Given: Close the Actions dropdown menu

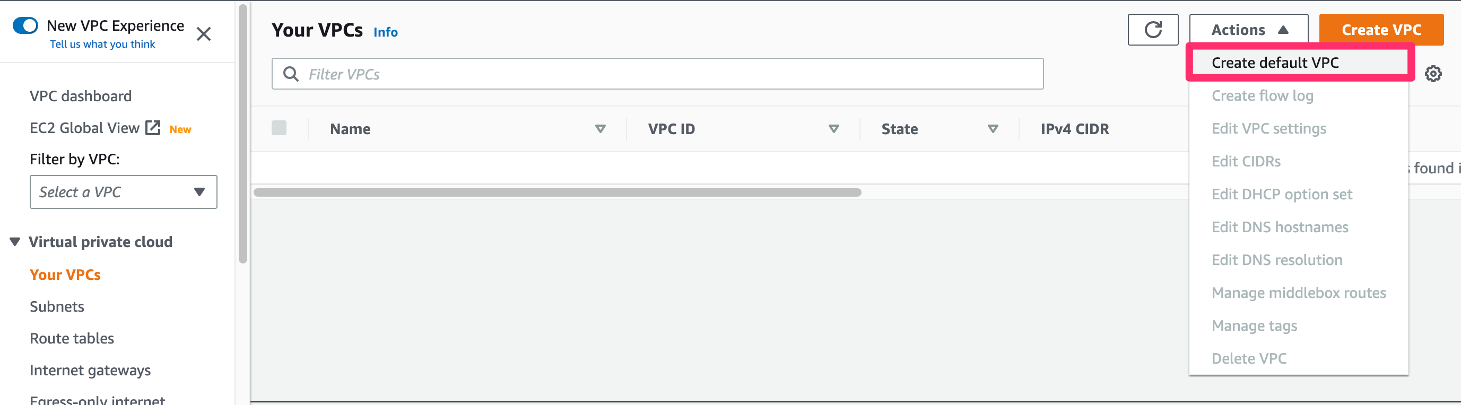Looking at the screenshot, I should (1247, 30).
